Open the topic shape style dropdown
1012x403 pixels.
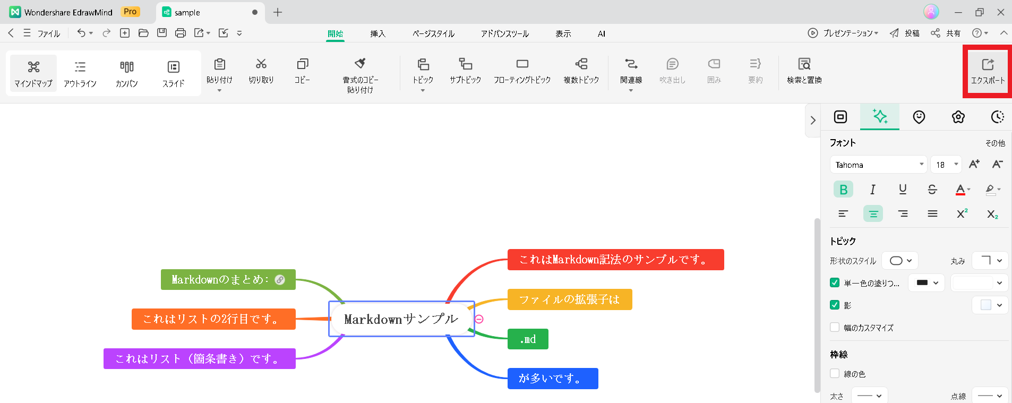pos(900,261)
